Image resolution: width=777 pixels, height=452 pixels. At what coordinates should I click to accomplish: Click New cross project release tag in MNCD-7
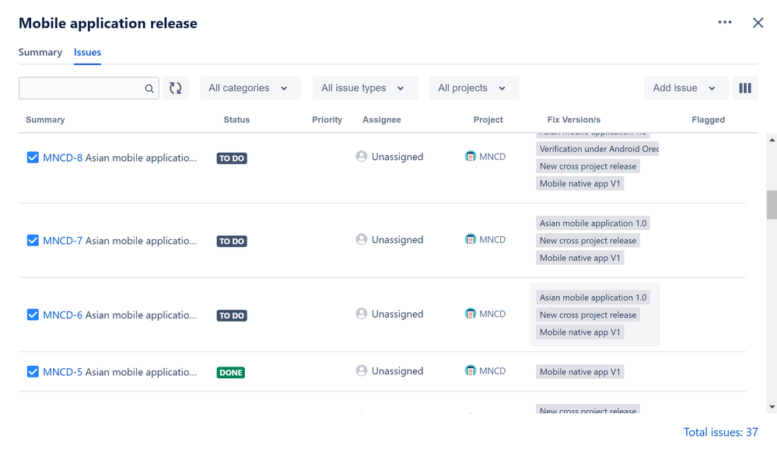[x=588, y=241]
